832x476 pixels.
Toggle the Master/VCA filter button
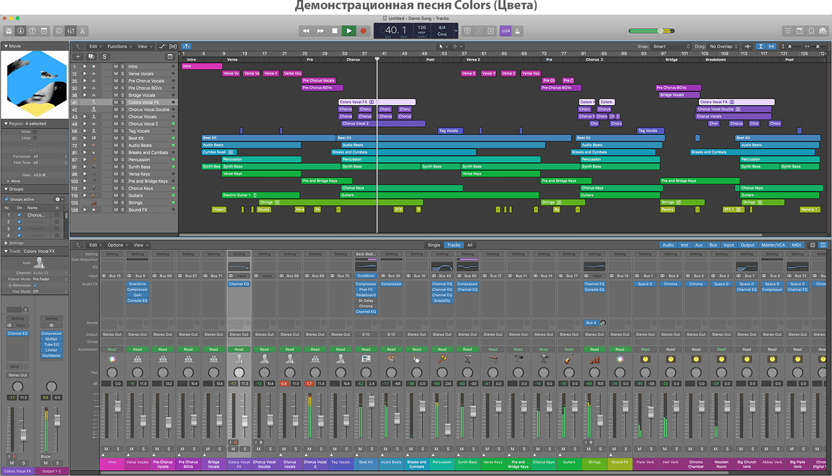point(773,245)
